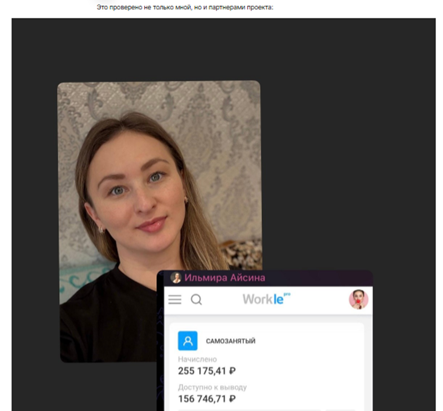Click the search magnifier icon
Screen dimensions: 443x411
(196, 299)
